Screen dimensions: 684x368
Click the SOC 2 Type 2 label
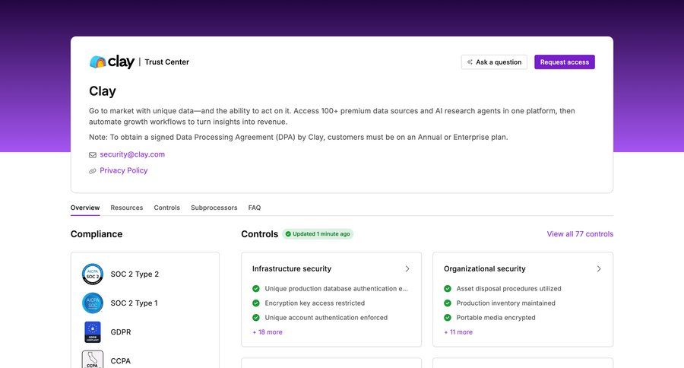[x=135, y=274]
